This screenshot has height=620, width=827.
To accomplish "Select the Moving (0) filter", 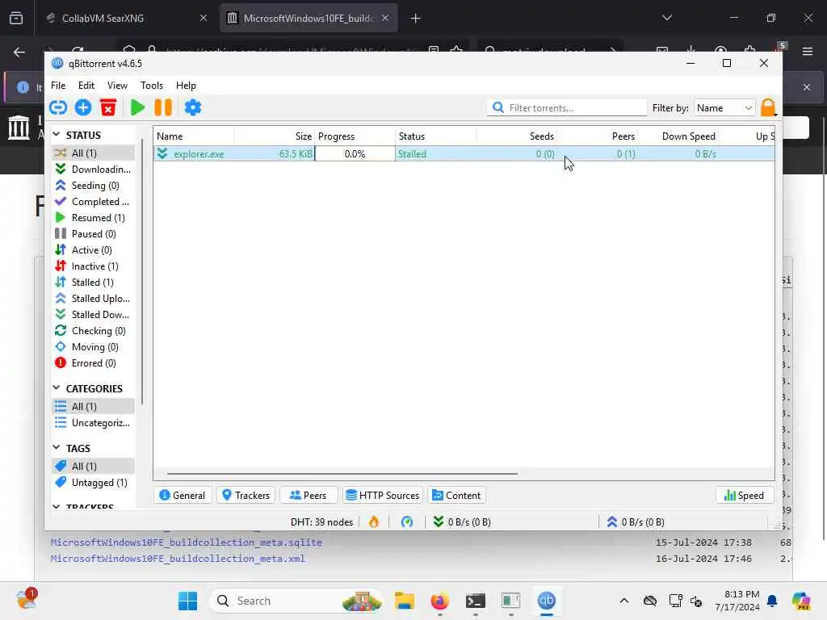I will coord(93,347).
